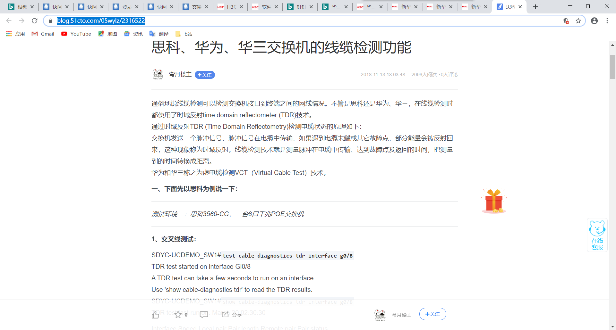Click the line TDR test started on interface Gi0/8
The height and width of the screenshot is (330, 616).
click(201, 267)
